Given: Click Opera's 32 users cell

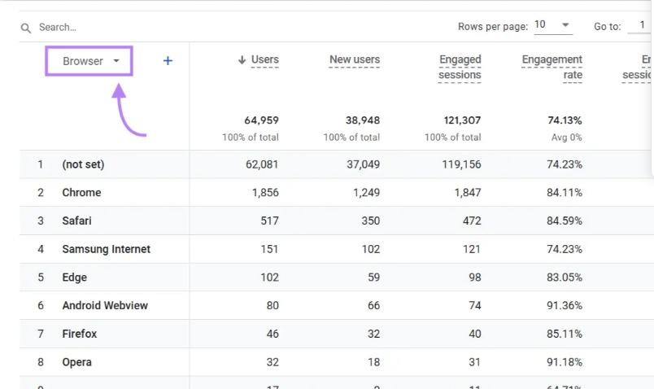Looking at the screenshot, I should click(x=272, y=362).
